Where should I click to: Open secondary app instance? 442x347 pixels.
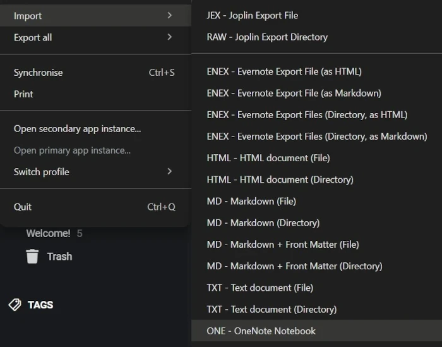coord(95,129)
